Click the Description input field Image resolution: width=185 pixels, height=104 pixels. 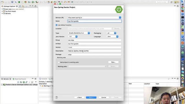click(95, 51)
